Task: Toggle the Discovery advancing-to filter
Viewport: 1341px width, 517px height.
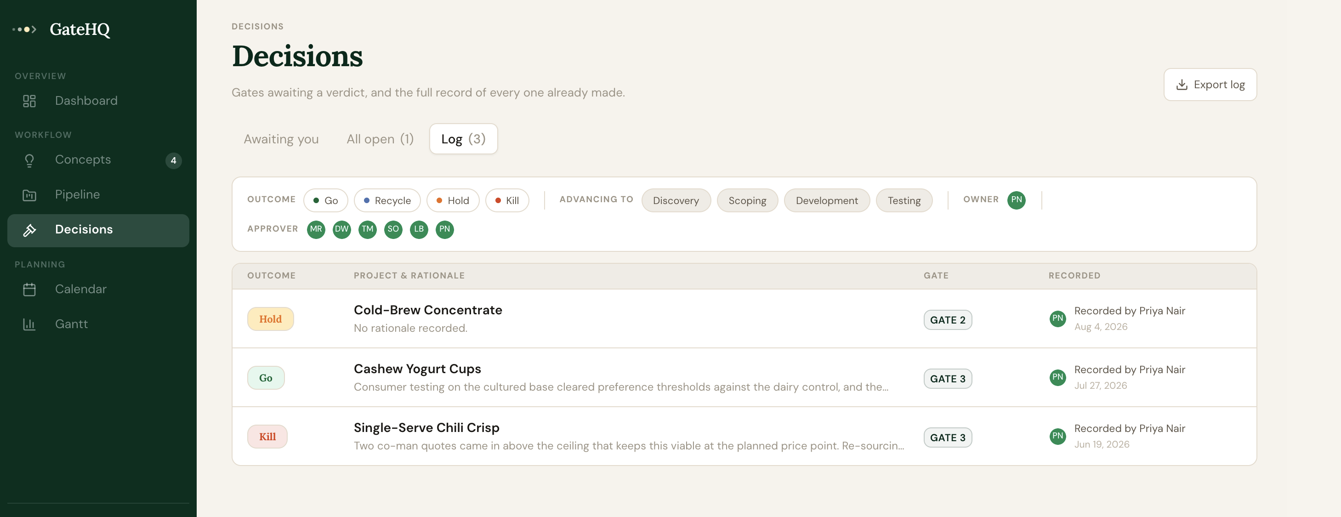Action: tap(676, 200)
